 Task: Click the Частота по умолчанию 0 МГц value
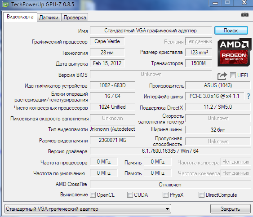coord(104,173)
